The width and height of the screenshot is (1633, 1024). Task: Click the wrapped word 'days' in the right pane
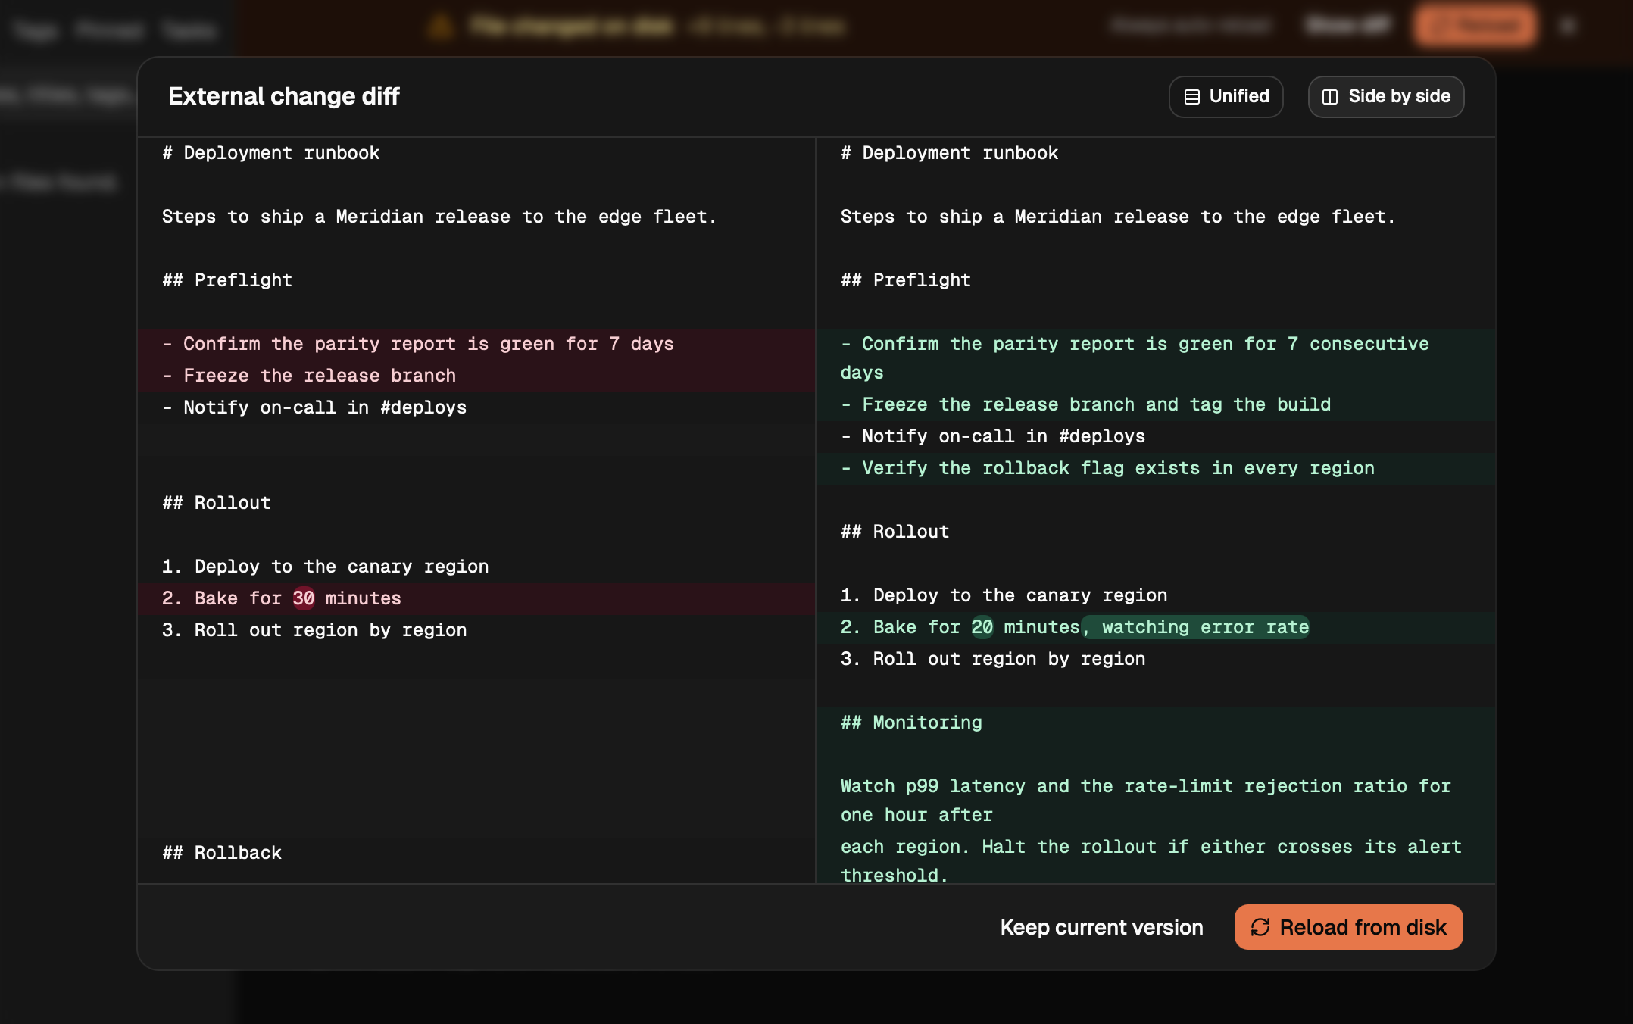coord(862,373)
